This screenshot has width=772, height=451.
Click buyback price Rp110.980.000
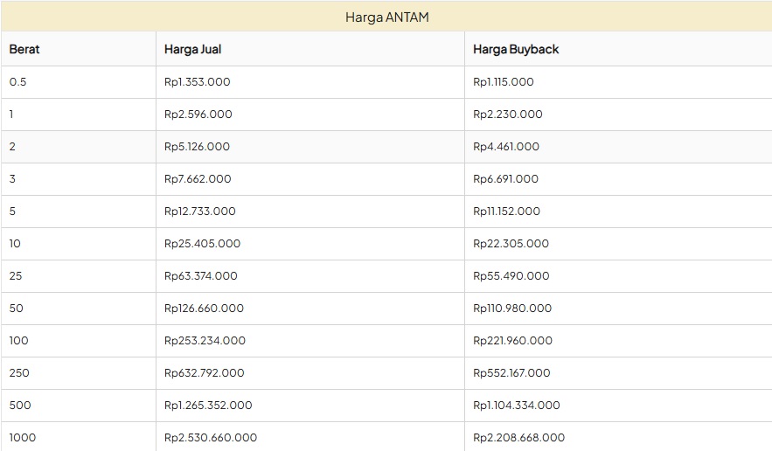click(512, 309)
